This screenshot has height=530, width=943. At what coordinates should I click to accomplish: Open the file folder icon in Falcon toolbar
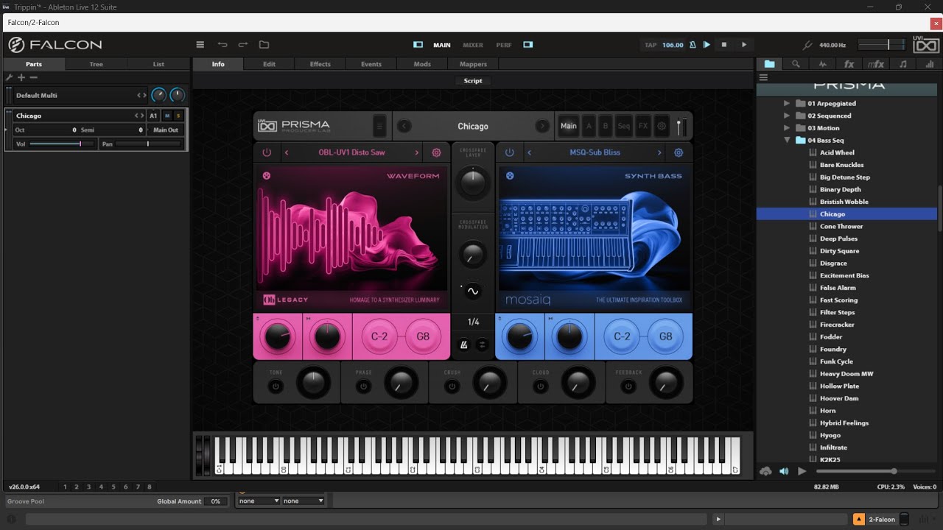coord(264,45)
